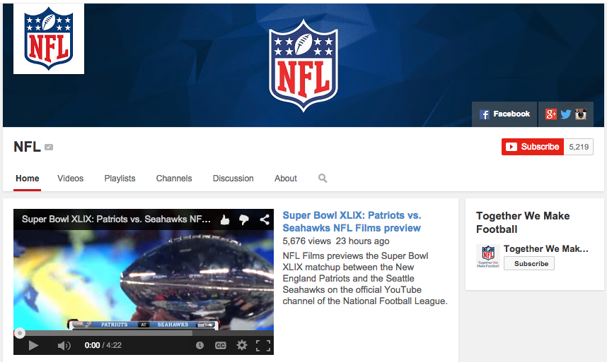
Task: Toggle fullscreen mode on the video
Action: point(262,345)
